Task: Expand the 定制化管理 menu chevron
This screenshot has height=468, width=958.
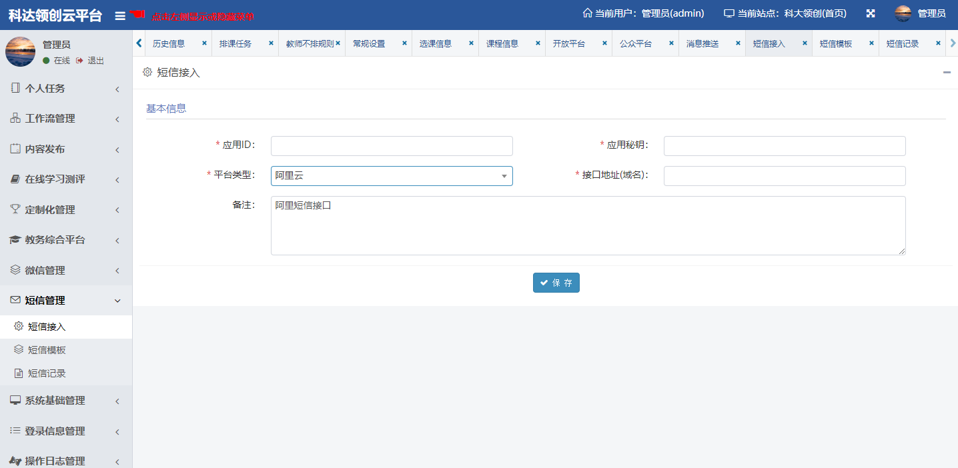Action: [x=117, y=210]
